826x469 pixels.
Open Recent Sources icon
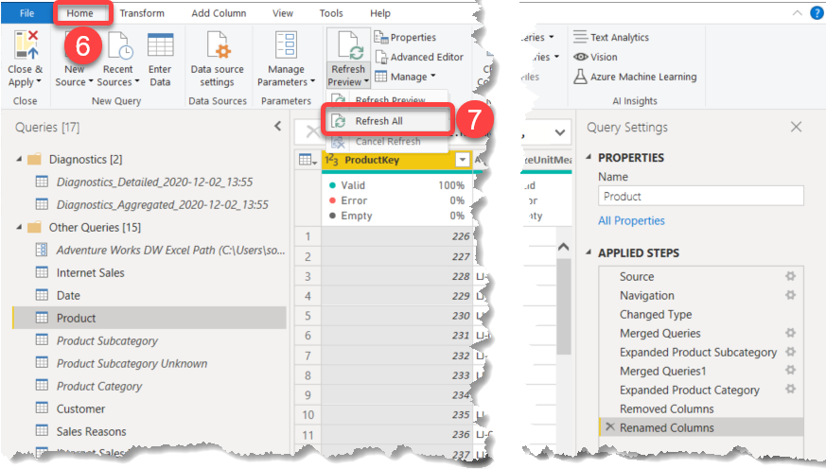pos(120,45)
